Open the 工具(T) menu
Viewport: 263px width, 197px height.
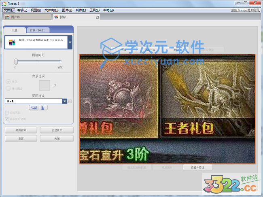click(94, 10)
